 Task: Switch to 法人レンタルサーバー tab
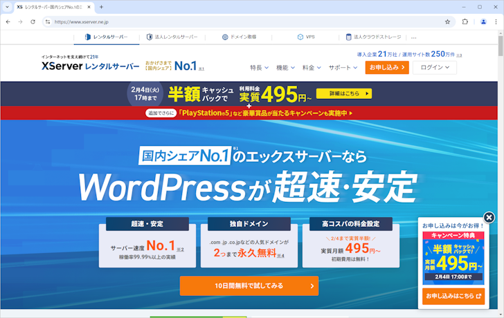172,37
